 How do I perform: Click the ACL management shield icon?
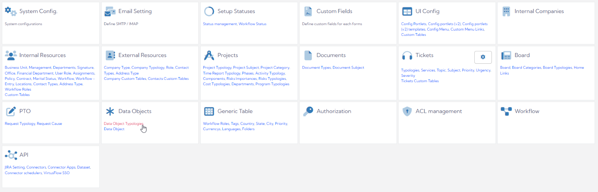[x=407, y=111]
